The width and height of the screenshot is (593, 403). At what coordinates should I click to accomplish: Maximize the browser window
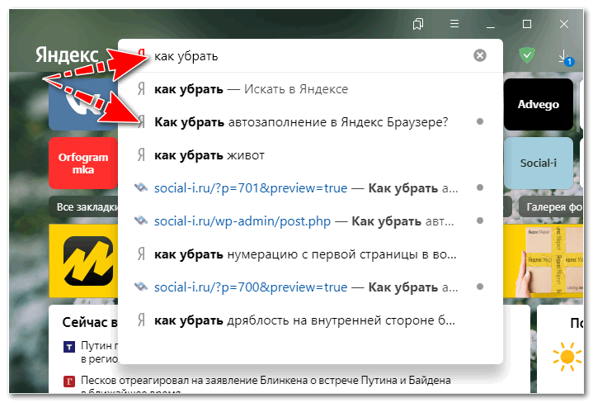tap(527, 24)
